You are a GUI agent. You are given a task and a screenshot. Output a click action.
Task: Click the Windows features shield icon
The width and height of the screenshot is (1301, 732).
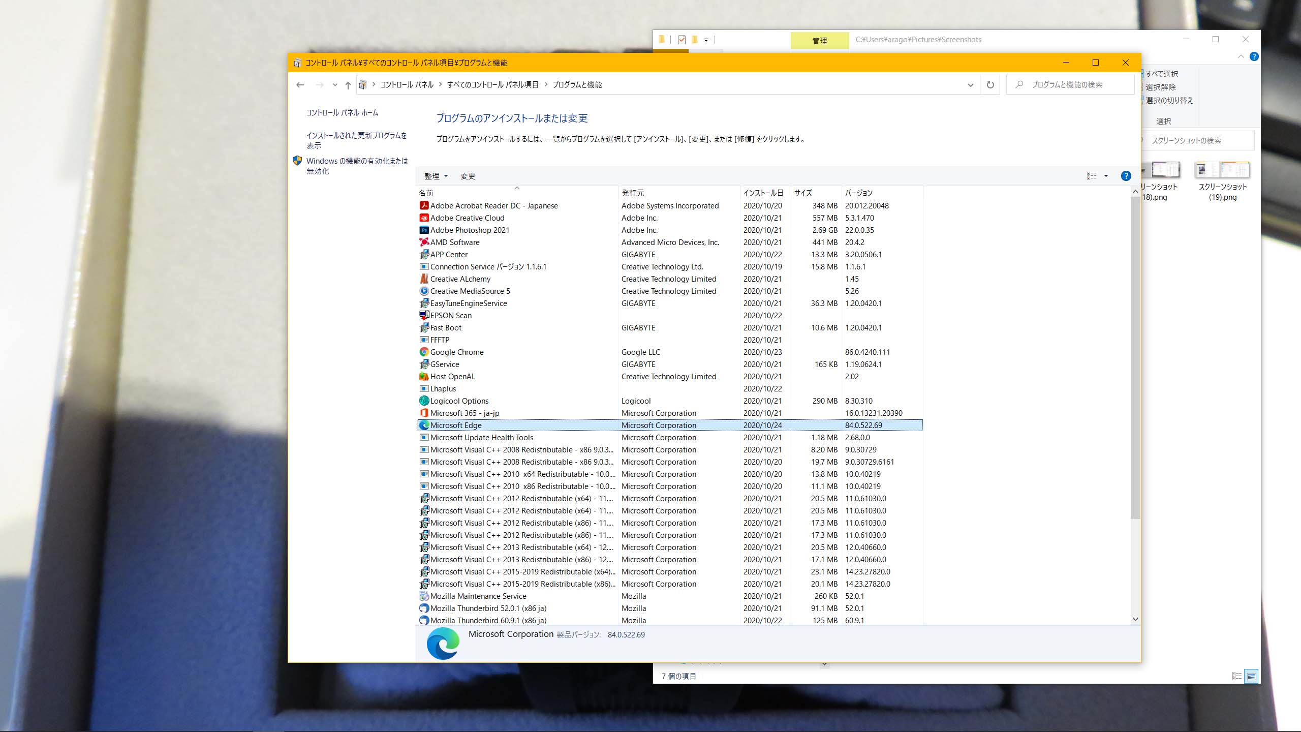(297, 161)
